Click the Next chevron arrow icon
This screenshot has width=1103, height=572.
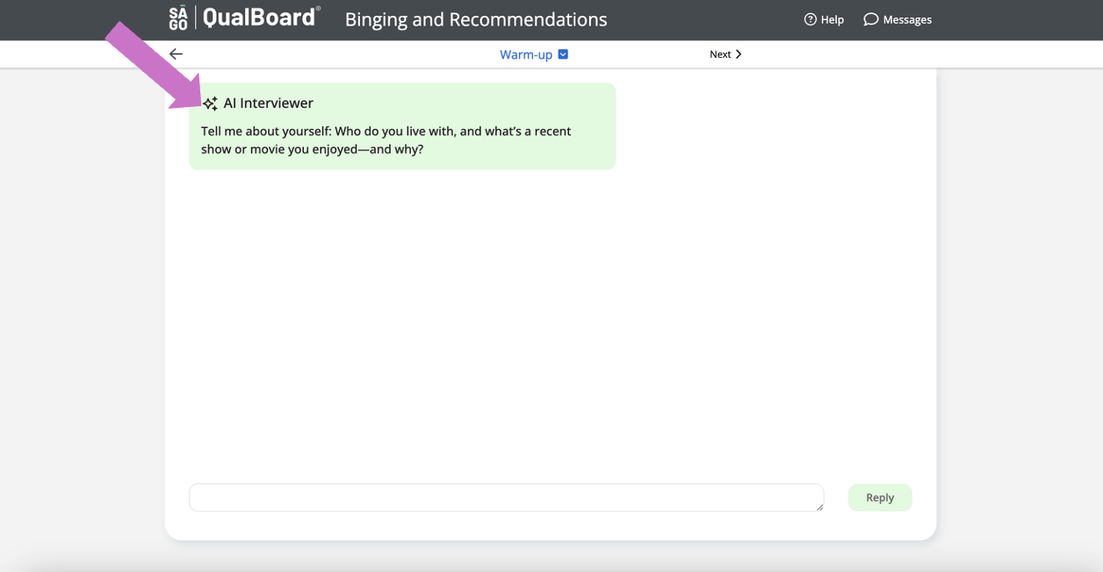tap(739, 54)
